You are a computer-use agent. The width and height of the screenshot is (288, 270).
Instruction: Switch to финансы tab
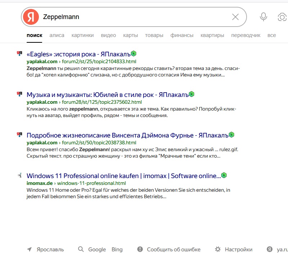[182, 35]
